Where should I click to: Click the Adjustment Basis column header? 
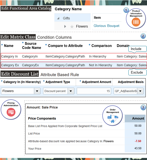coord(131,82)
